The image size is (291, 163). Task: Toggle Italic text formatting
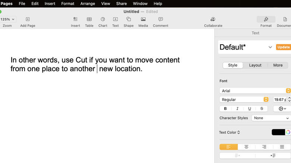pos(237,109)
